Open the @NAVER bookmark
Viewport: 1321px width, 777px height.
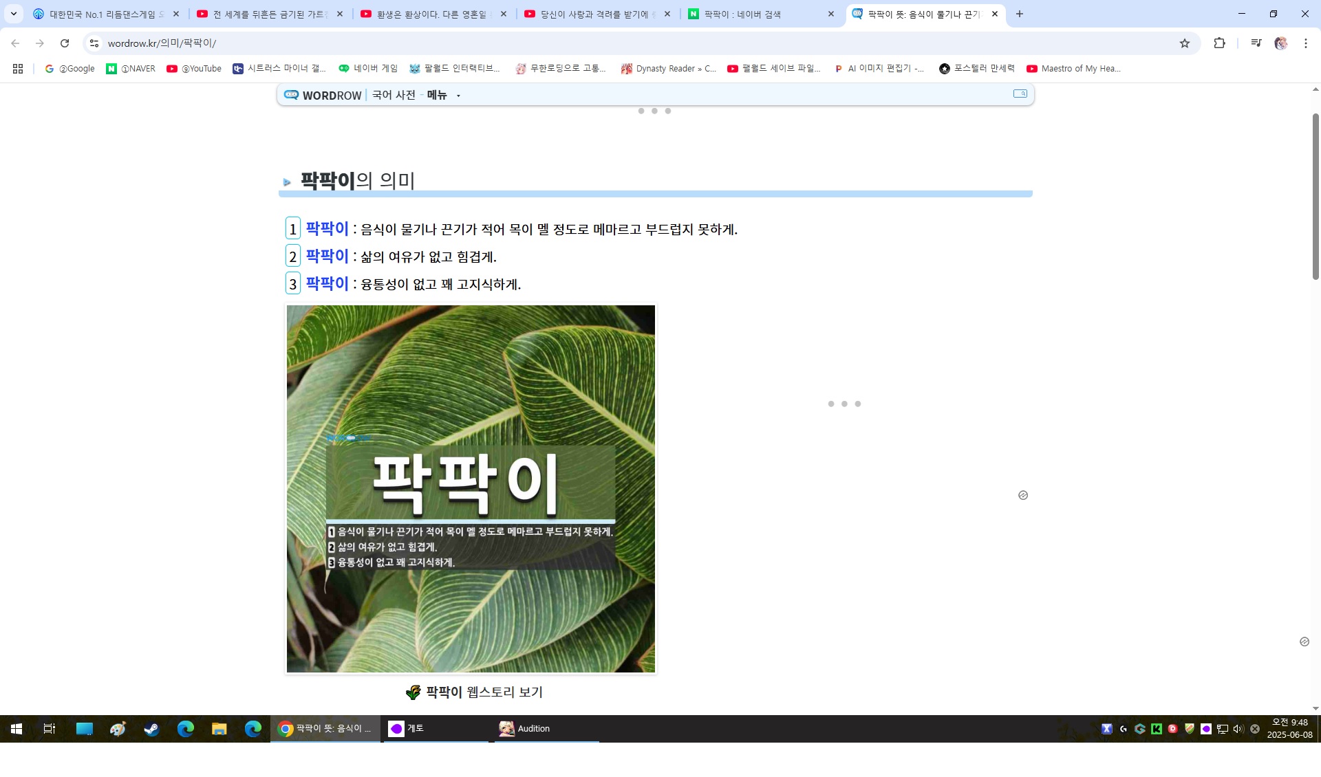pyautogui.click(x=131, y=69)
